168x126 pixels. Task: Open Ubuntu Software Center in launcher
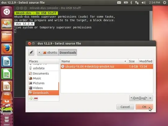click(7, 96)
